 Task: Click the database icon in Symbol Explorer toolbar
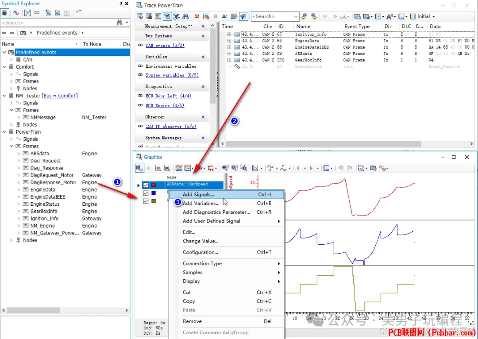[x=4, y=13]
